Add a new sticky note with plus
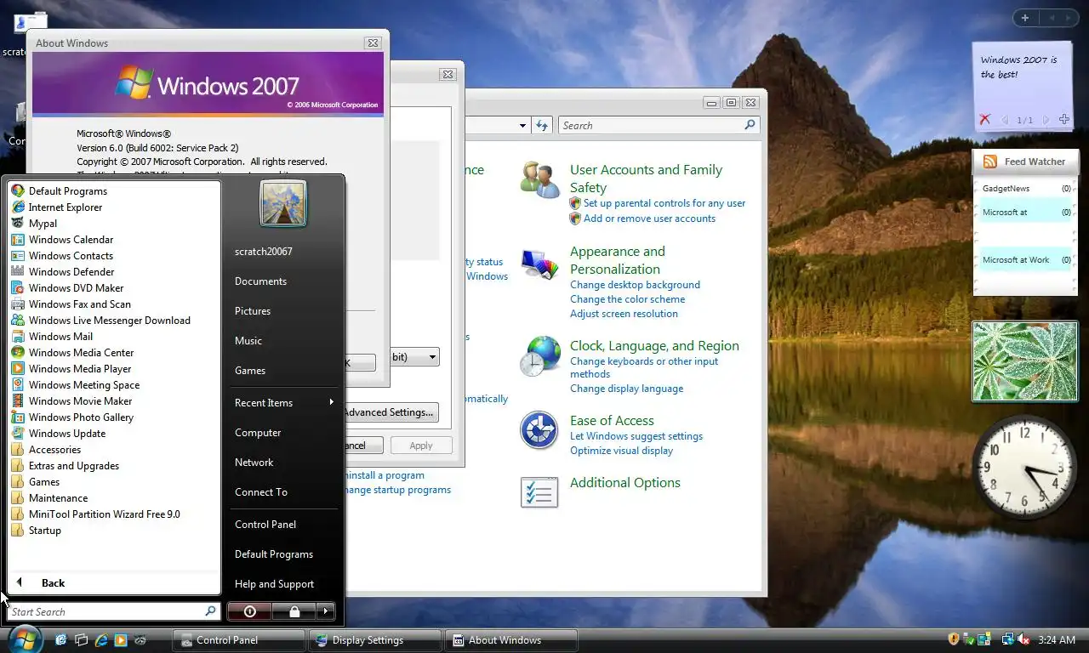 [1063, 120]
